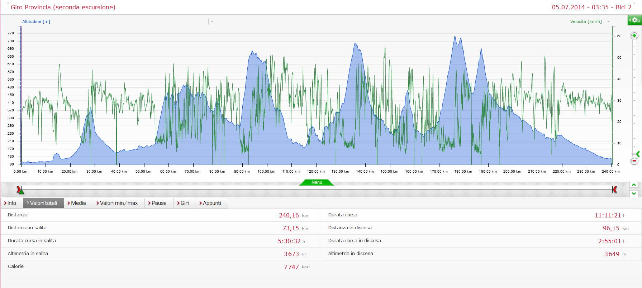The image size is (642, 288).
Task: Click the Altitudine [m] axis label
Action: click(36, 21)
